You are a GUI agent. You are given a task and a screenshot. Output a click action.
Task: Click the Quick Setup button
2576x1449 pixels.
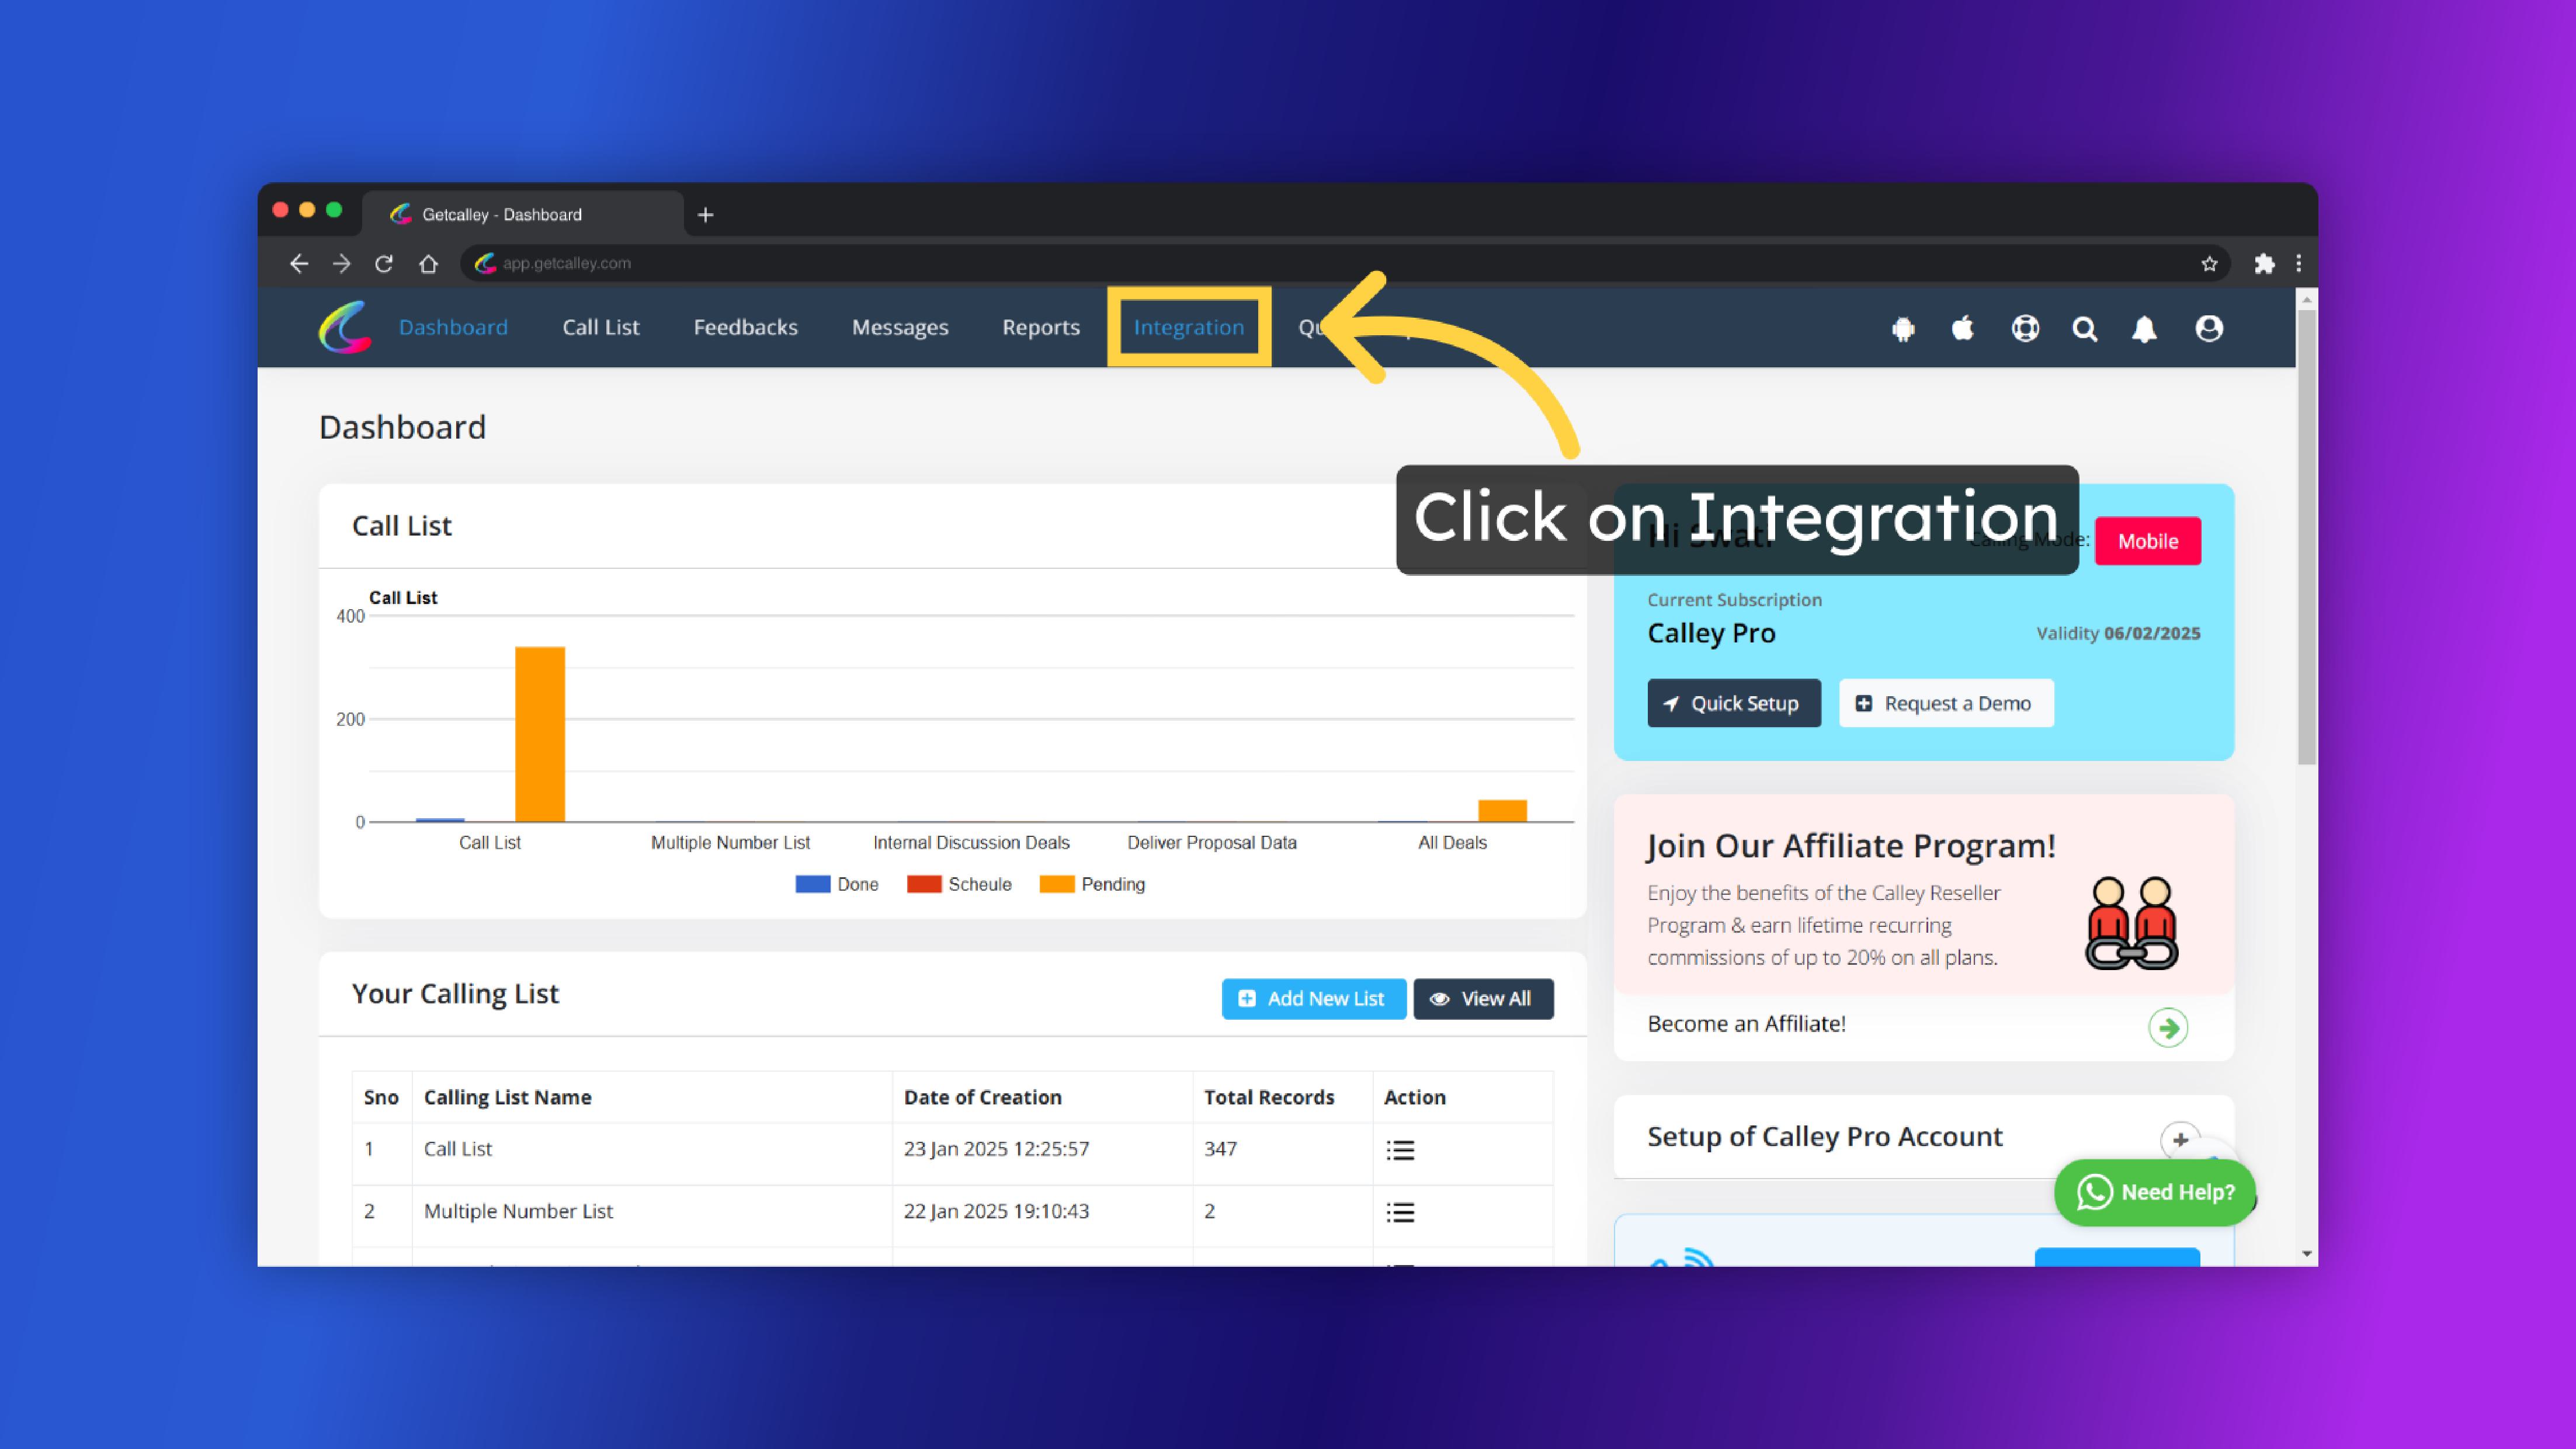click(1734, 703)
